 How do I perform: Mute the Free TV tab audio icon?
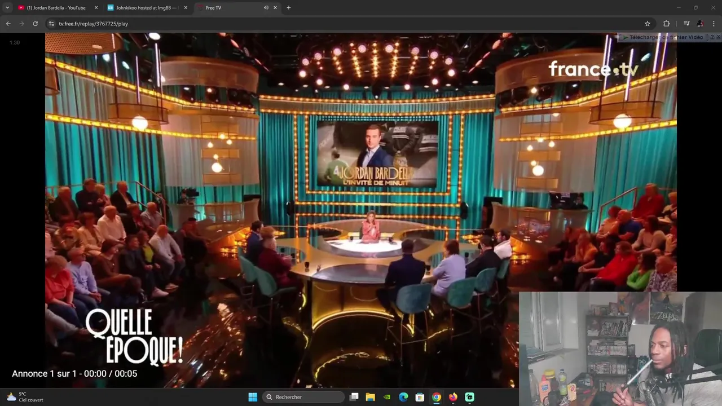(266, 8)
